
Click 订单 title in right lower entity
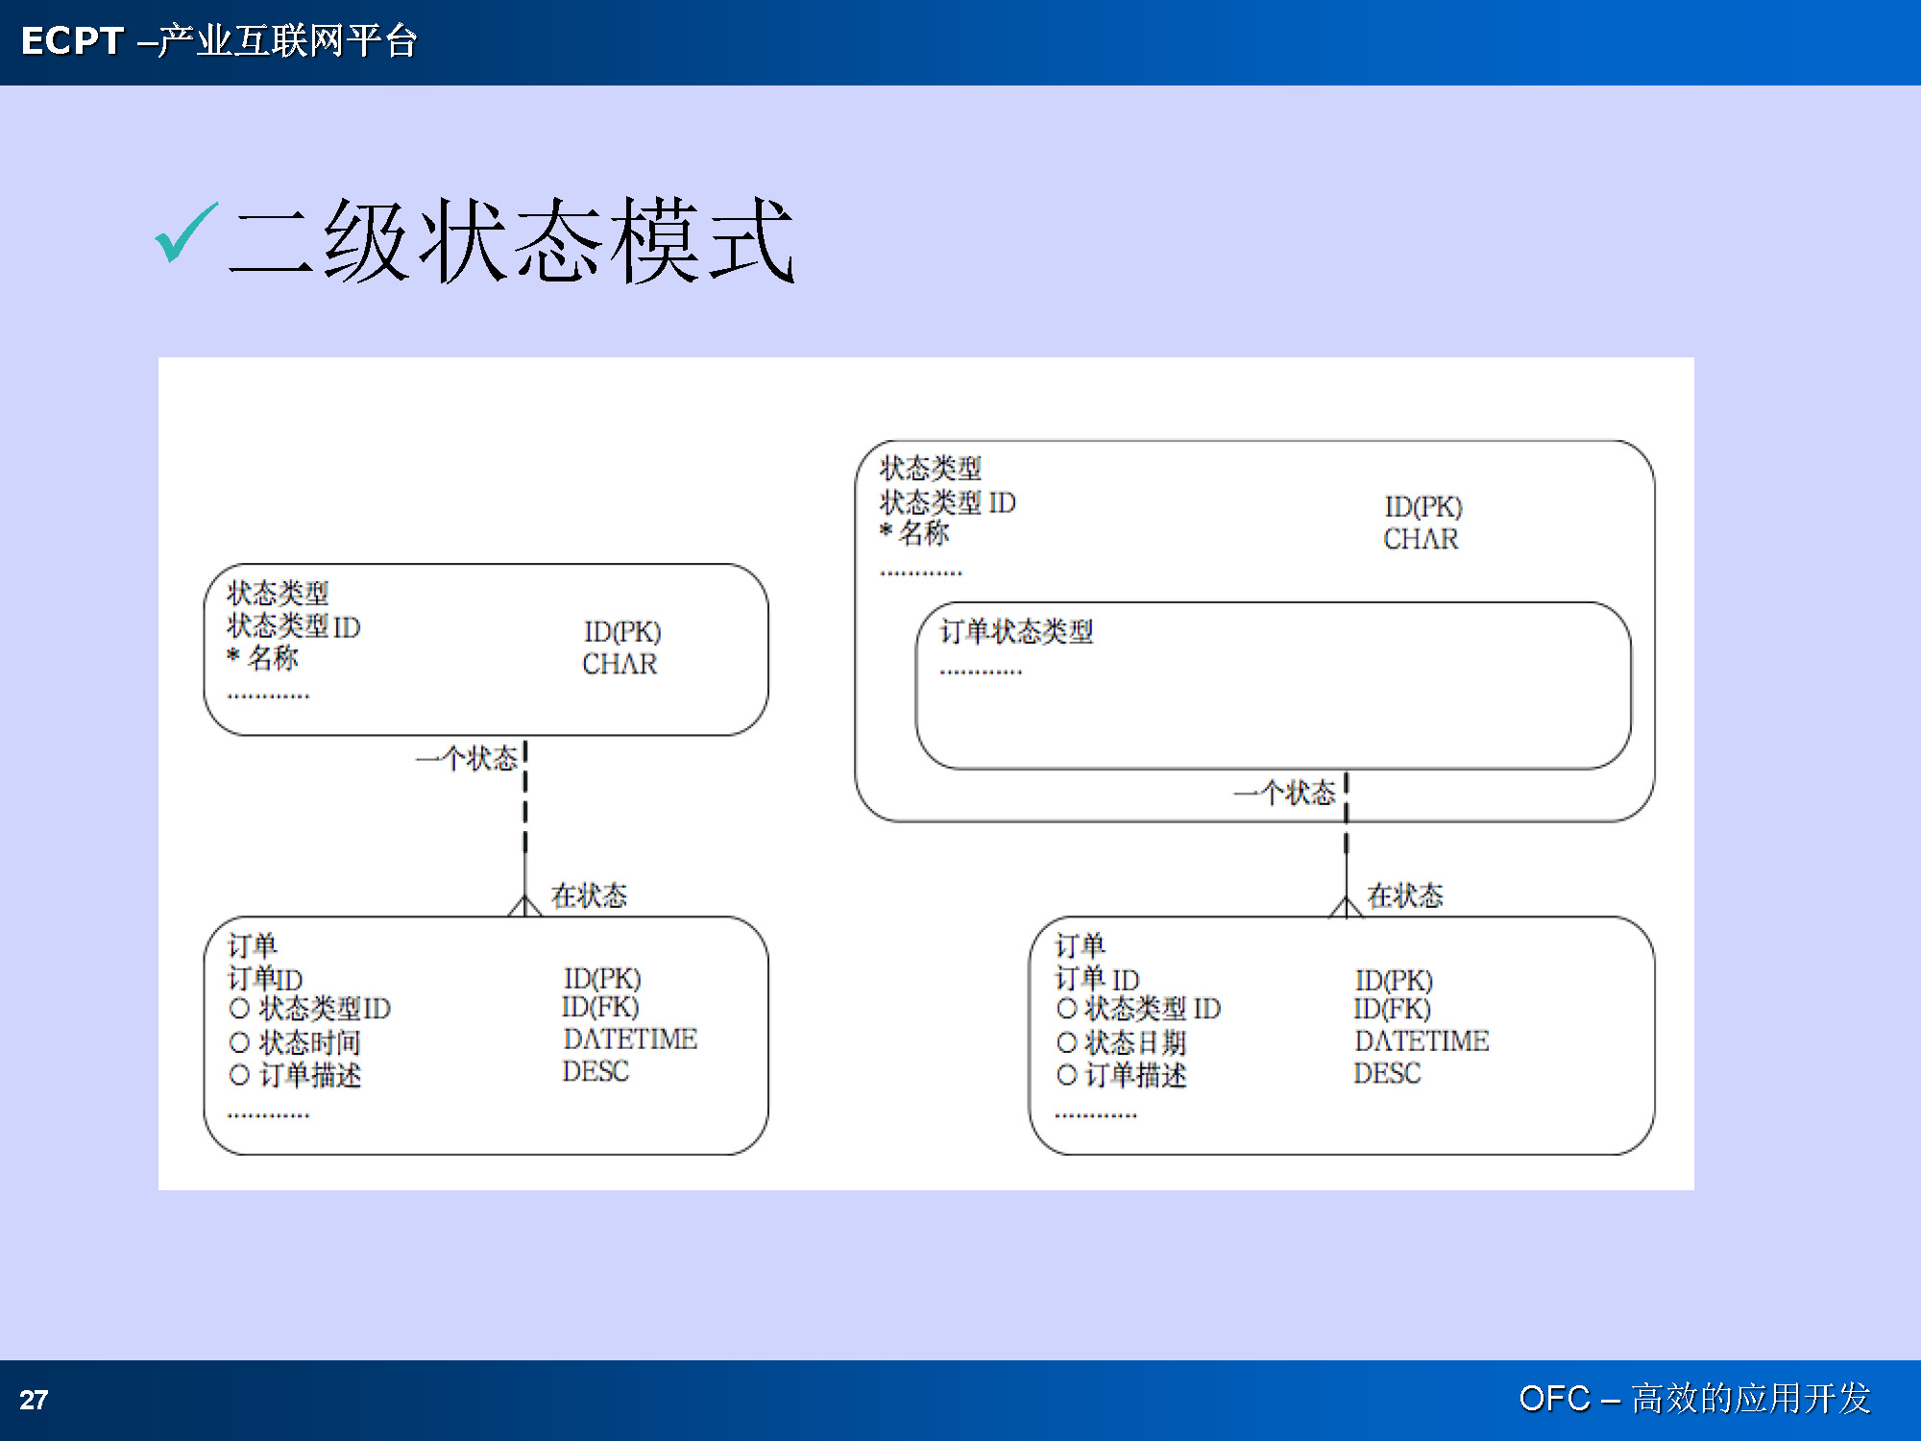pos(1080,946)
